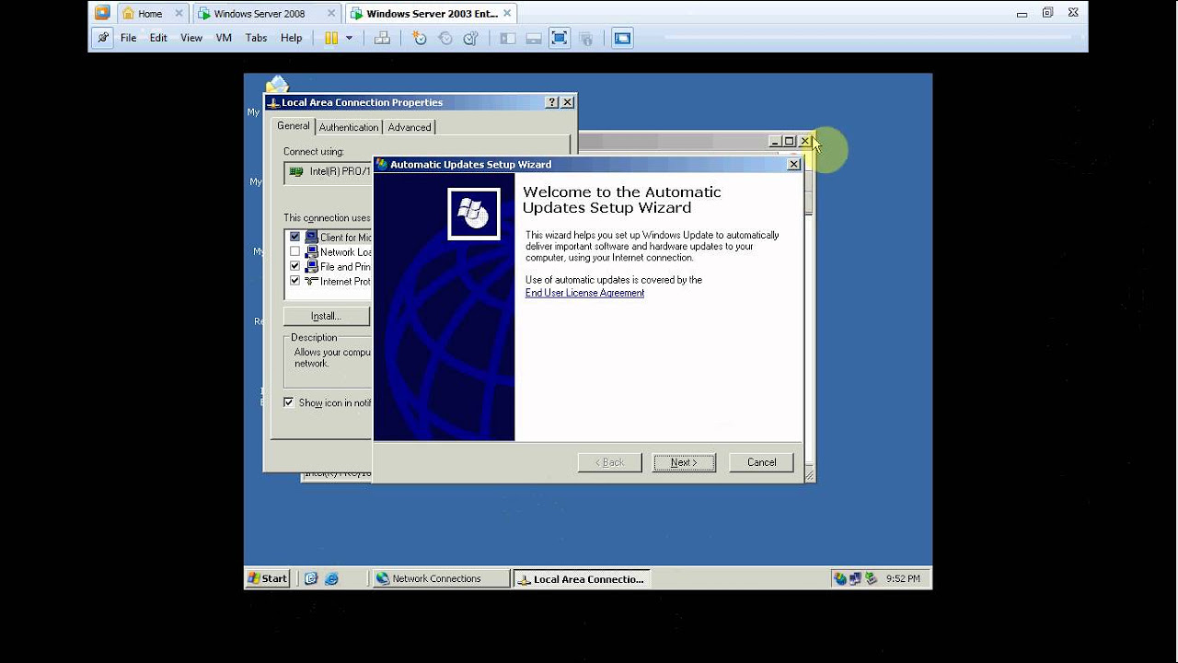Viewport: 1178px width, 663px height.
Task: Check the Network Load Balancing checkbox
Action: pyautogui.click(x=294, y=251)
